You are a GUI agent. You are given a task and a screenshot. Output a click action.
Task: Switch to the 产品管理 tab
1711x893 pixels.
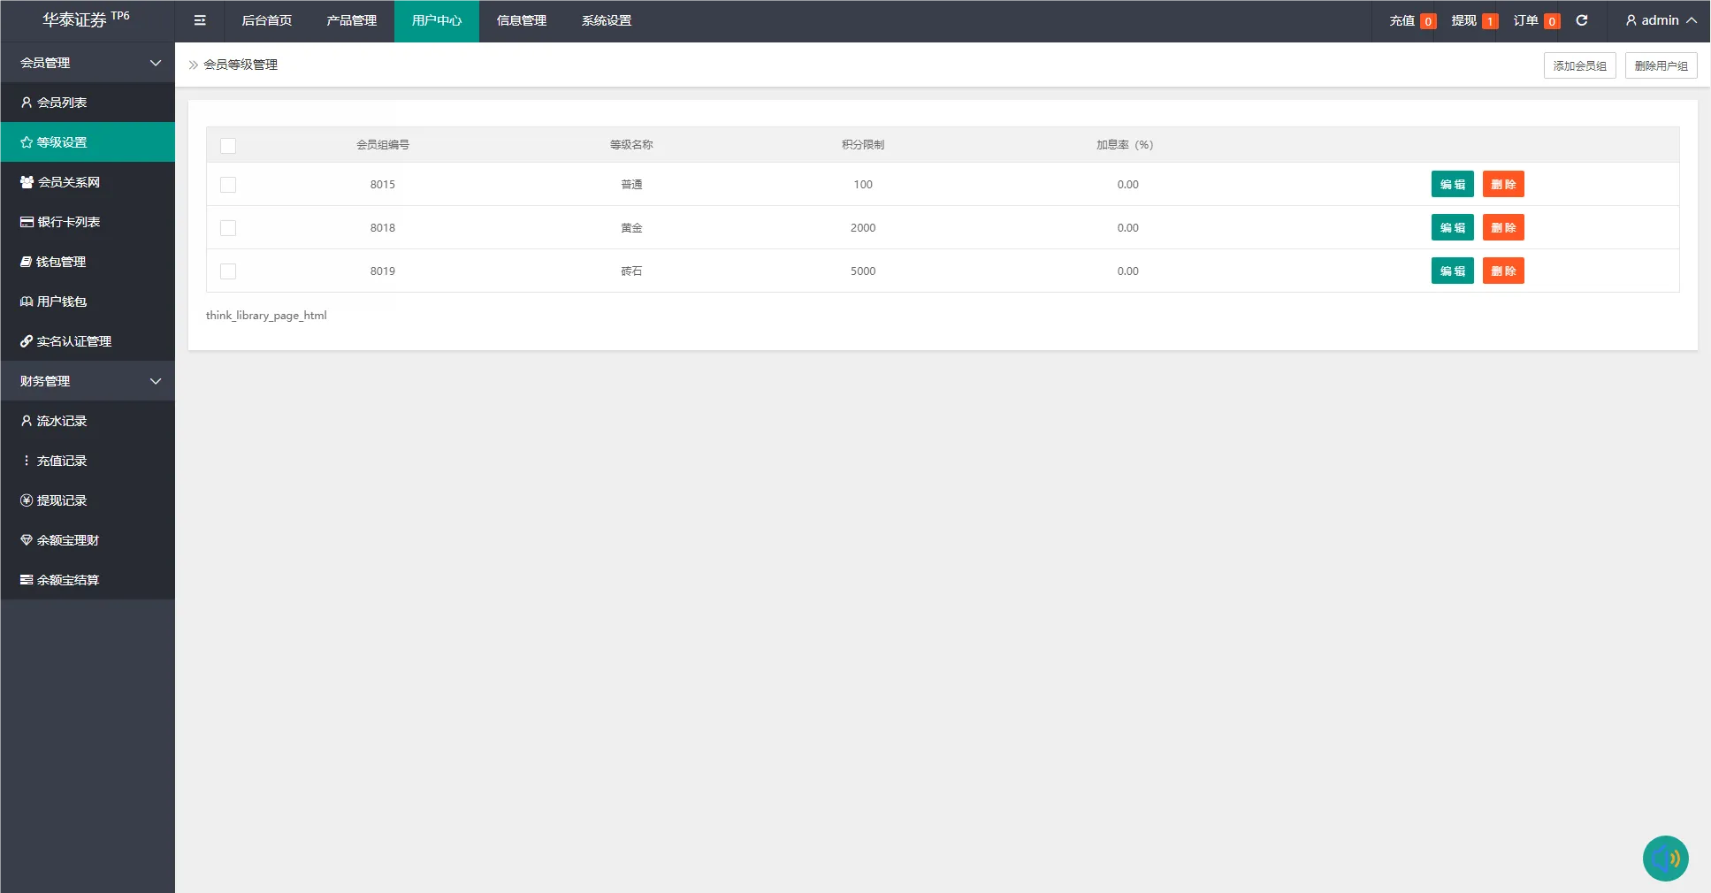click(351, 20)
